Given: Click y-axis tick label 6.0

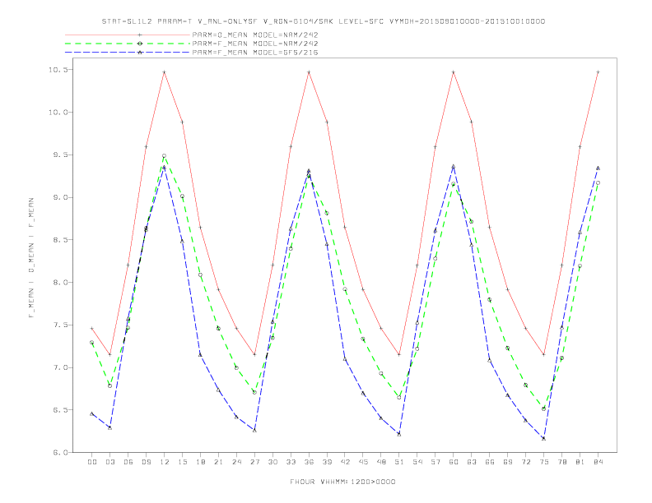Looking at the screenshot, I should [60, 452].
